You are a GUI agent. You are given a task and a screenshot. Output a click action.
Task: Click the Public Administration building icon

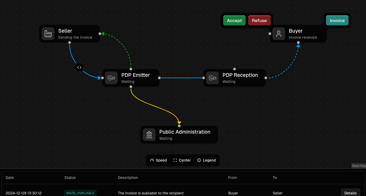click(x=149, y=135)
